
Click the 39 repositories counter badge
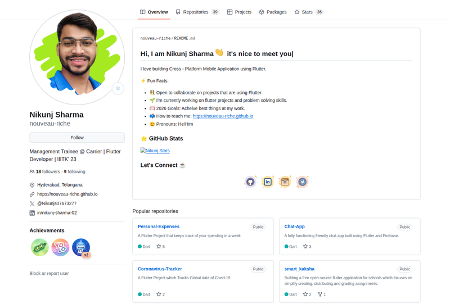(215, 12)
